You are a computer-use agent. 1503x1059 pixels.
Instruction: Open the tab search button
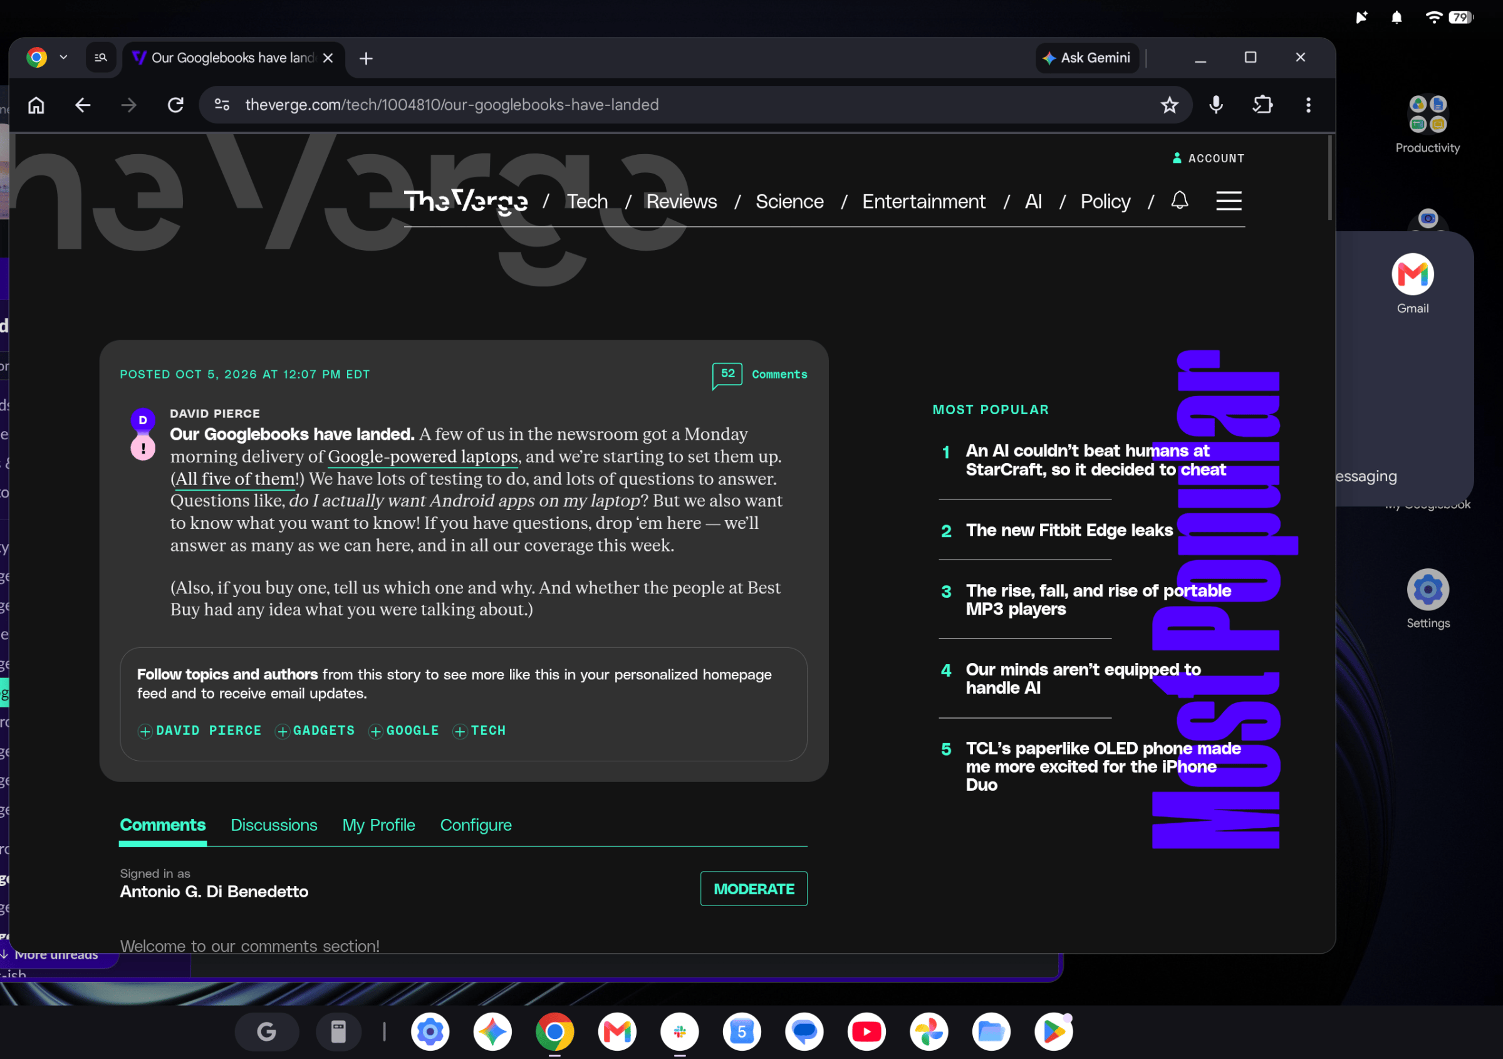pyautogui.click(x=101, y=58)
